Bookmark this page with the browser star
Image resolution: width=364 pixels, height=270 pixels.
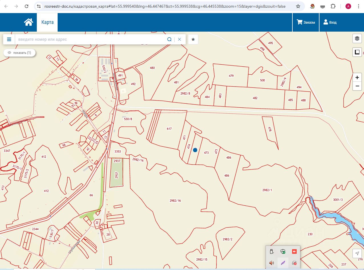pos(298,6)
